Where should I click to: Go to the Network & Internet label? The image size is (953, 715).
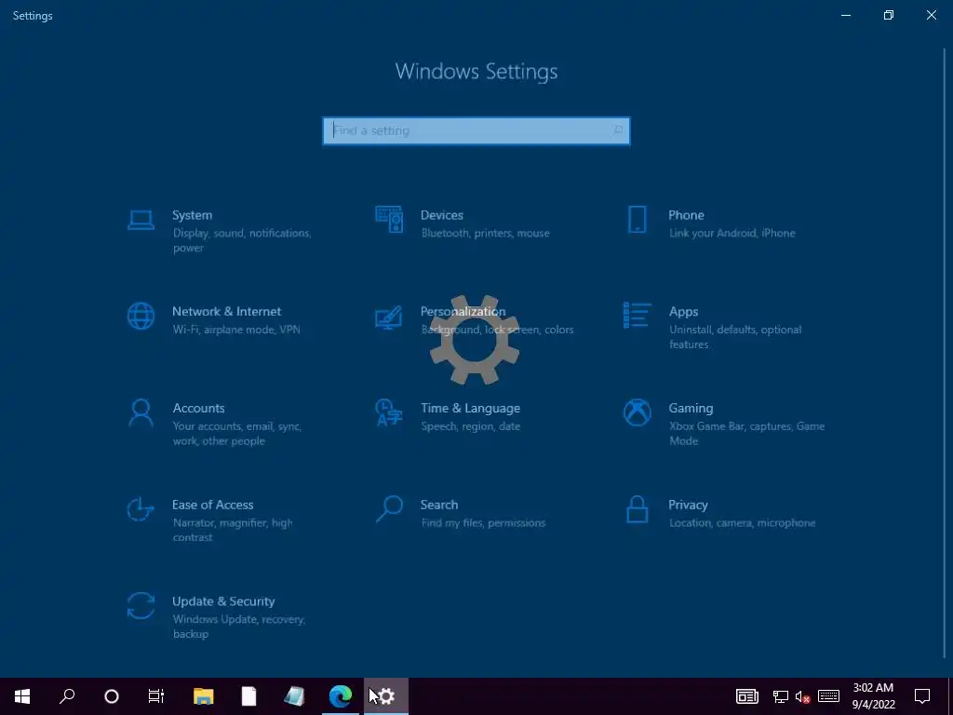(x=227, y=311)
